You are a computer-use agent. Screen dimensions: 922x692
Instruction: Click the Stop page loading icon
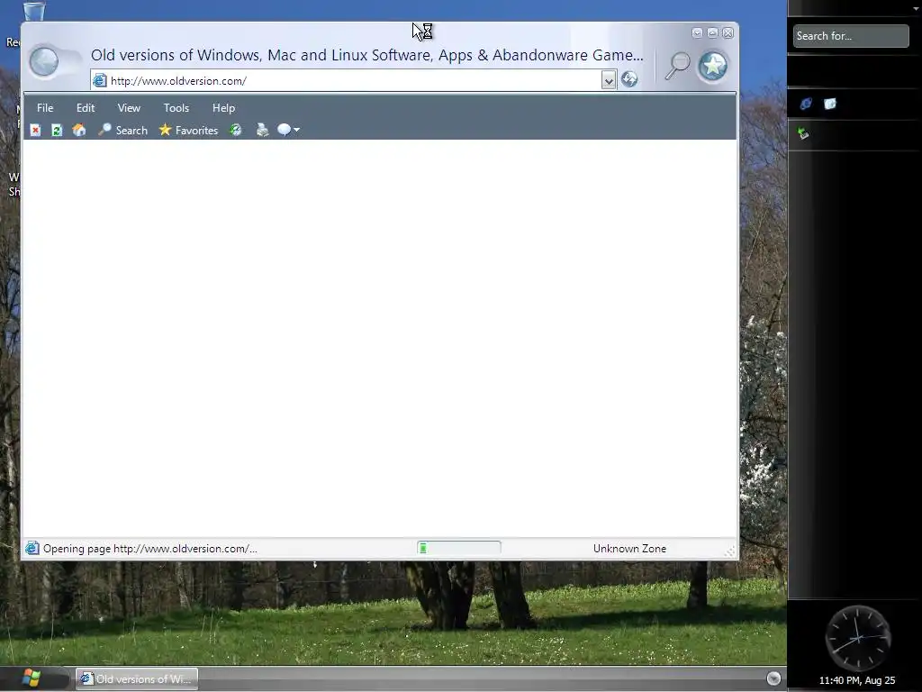[35, 130]
